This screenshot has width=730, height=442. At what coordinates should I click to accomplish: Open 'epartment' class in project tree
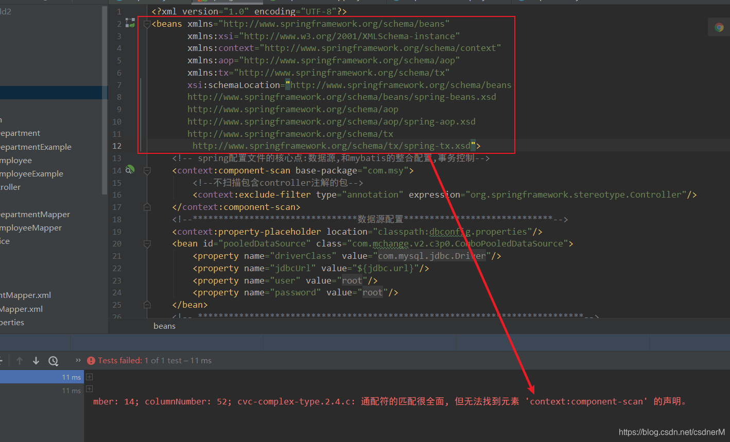click(20, 133)
